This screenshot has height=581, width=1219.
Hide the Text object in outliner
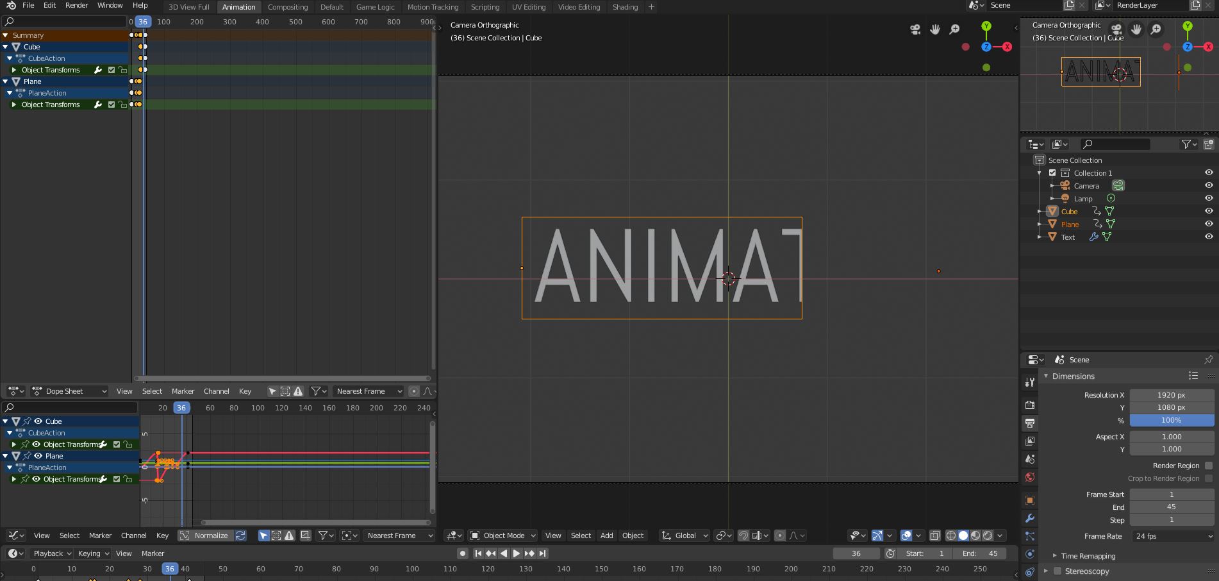click(x=1209, y=237)
